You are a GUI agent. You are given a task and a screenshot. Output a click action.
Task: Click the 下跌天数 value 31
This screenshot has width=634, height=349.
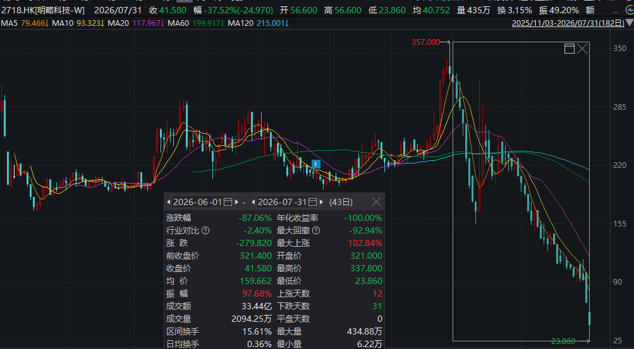pos(377,306)
